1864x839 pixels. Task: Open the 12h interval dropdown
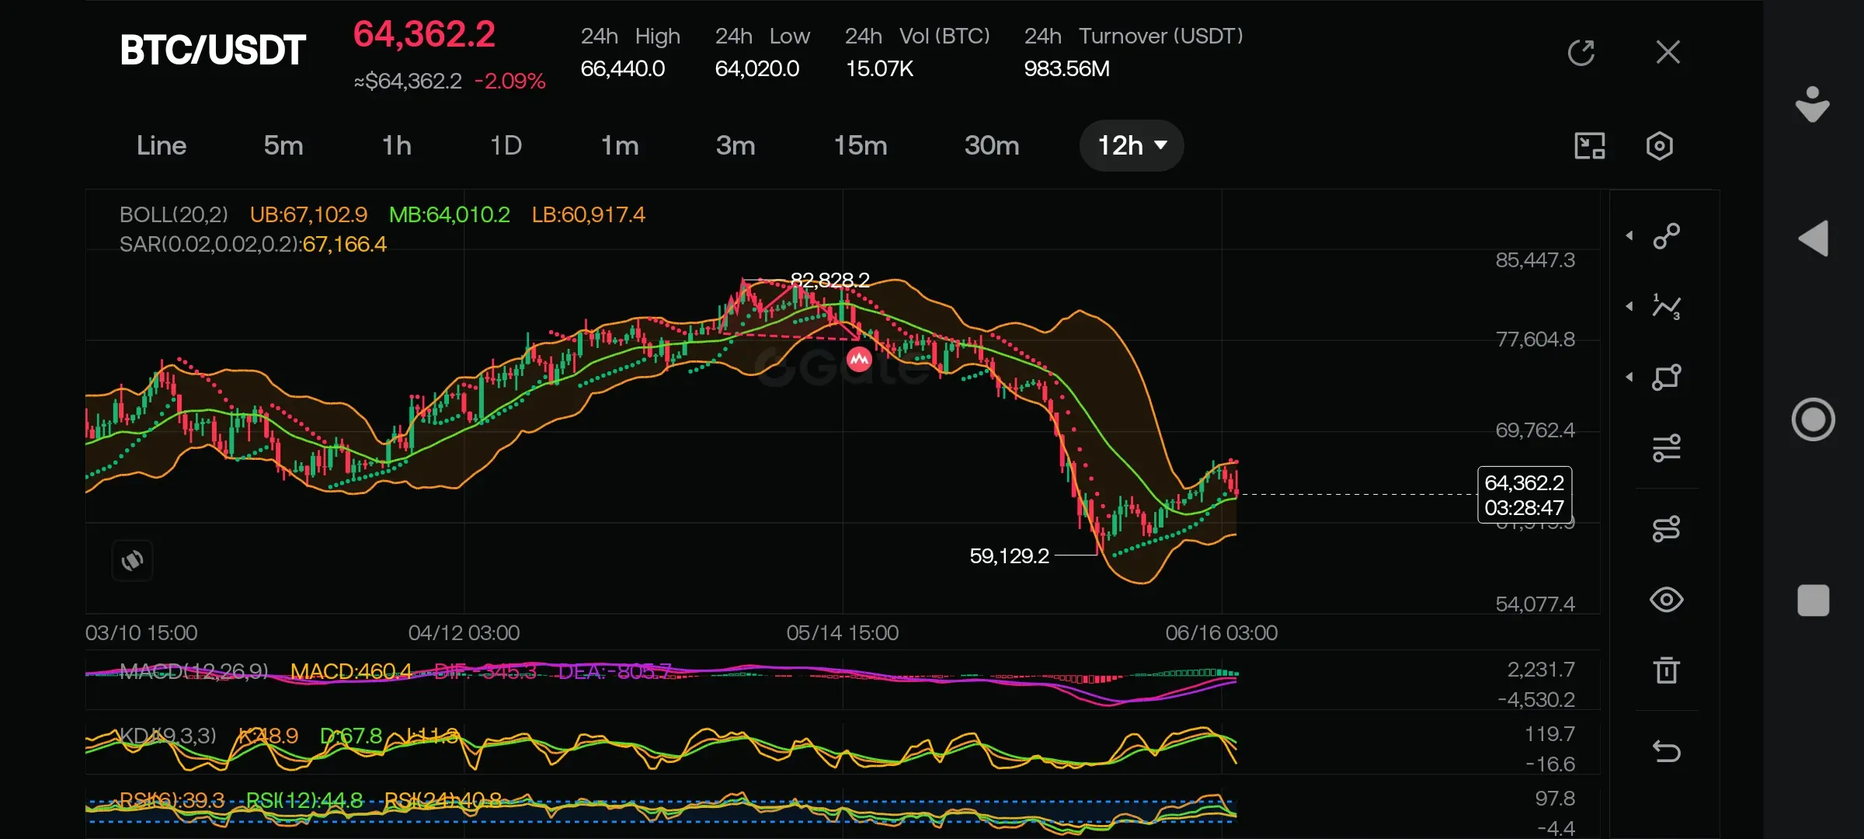pos(1132,146)
